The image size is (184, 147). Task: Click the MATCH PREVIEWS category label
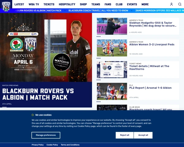point(10,85)
